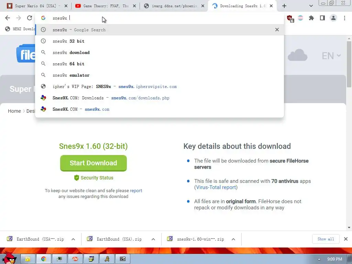Image resolution: width=352 pixels, height=264 pixels.
Task: Open Chrome in the taskbar
Action: [44, 259]
